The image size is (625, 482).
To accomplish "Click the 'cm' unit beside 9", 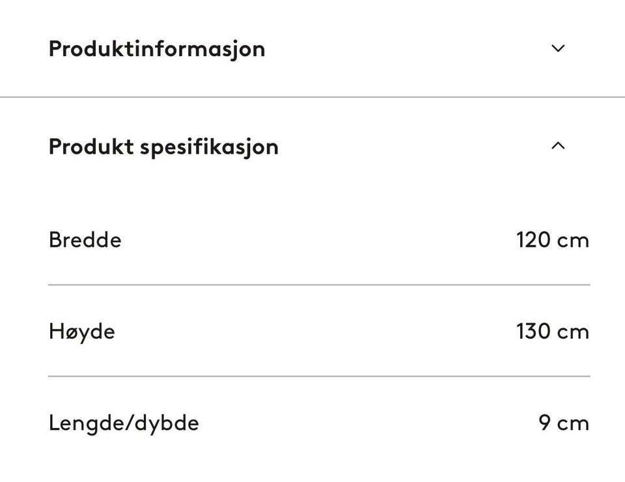I will (x=573, y=424).
